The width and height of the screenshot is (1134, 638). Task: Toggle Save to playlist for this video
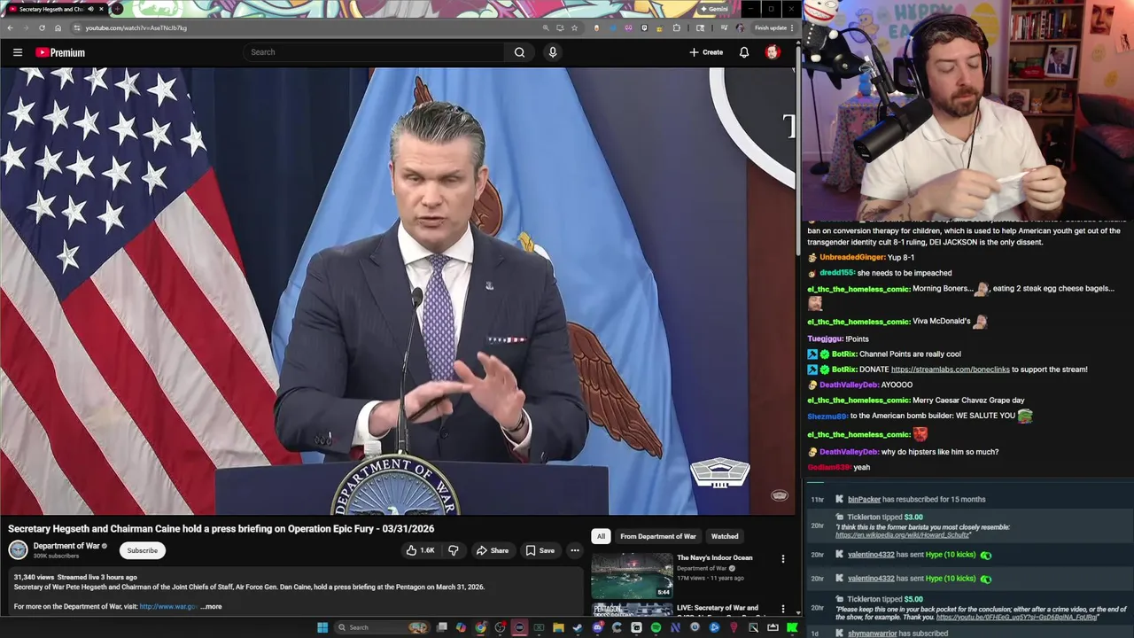[x=540, y=550]
